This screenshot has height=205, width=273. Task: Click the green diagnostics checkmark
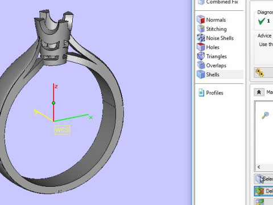coord(261,21)
